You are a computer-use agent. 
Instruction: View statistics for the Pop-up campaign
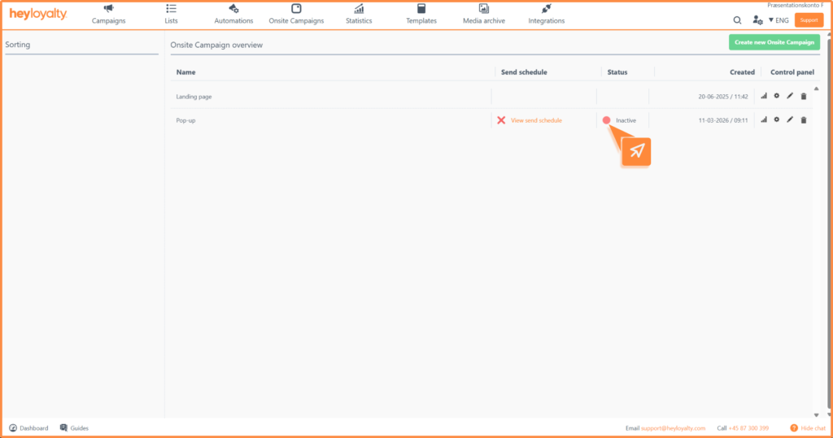coord(764,120)
